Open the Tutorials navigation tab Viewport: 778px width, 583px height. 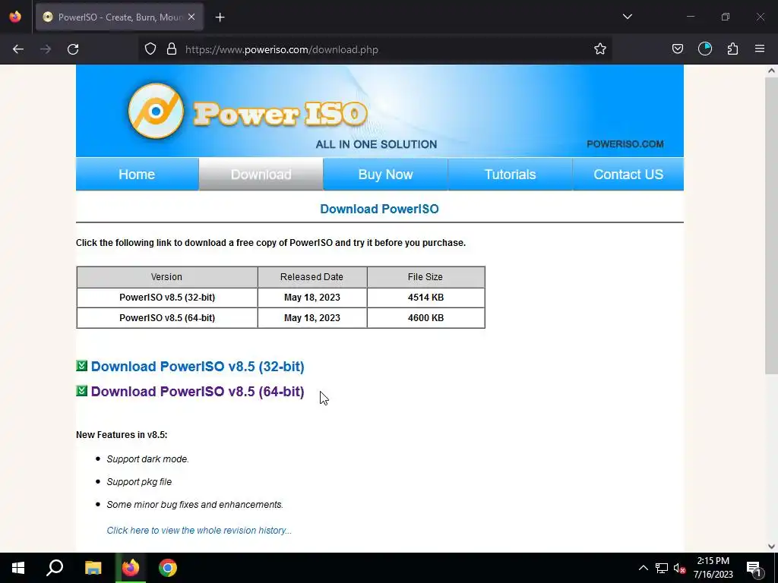pos(510,174)
